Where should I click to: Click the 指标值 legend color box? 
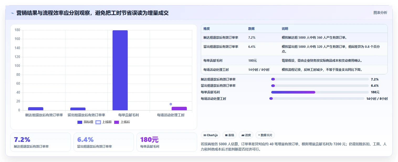tap(80, 122)
